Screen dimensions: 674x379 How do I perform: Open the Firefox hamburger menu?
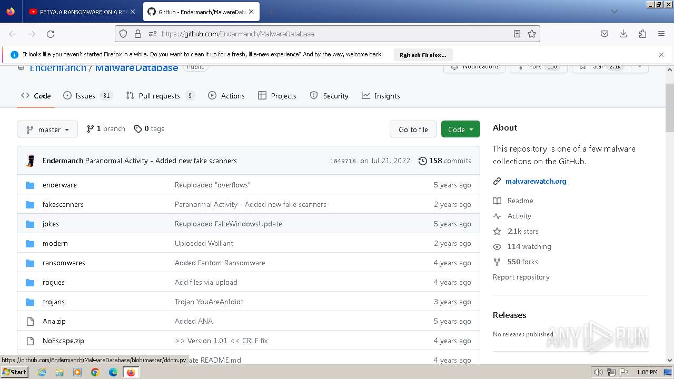(661, 34)
